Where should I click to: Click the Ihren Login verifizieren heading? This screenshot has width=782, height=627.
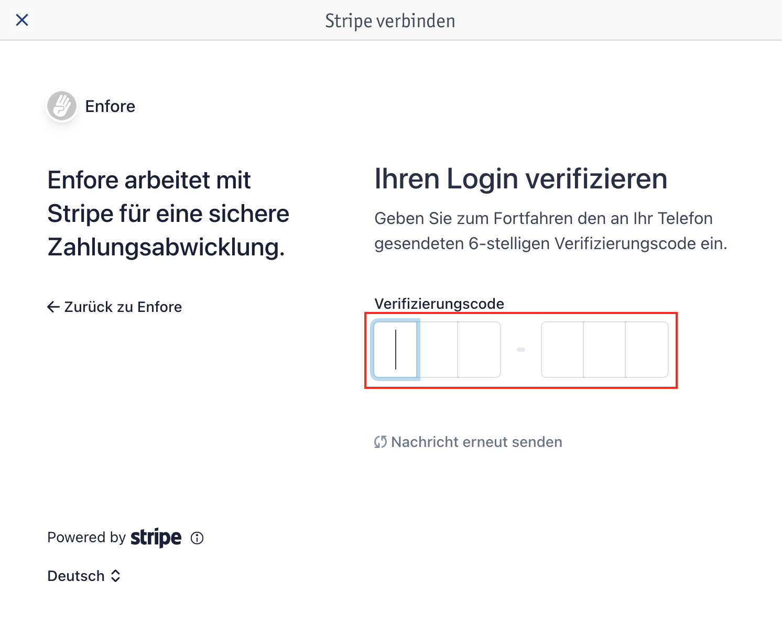click(521, 179)
